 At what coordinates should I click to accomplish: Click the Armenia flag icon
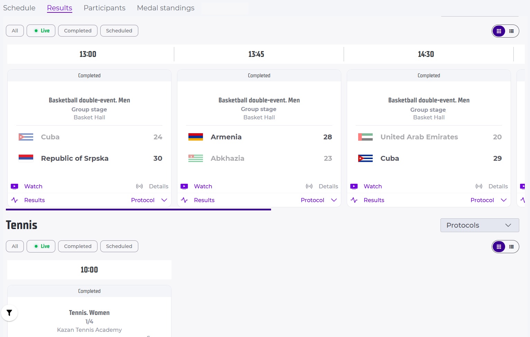[x=196, y=137]
